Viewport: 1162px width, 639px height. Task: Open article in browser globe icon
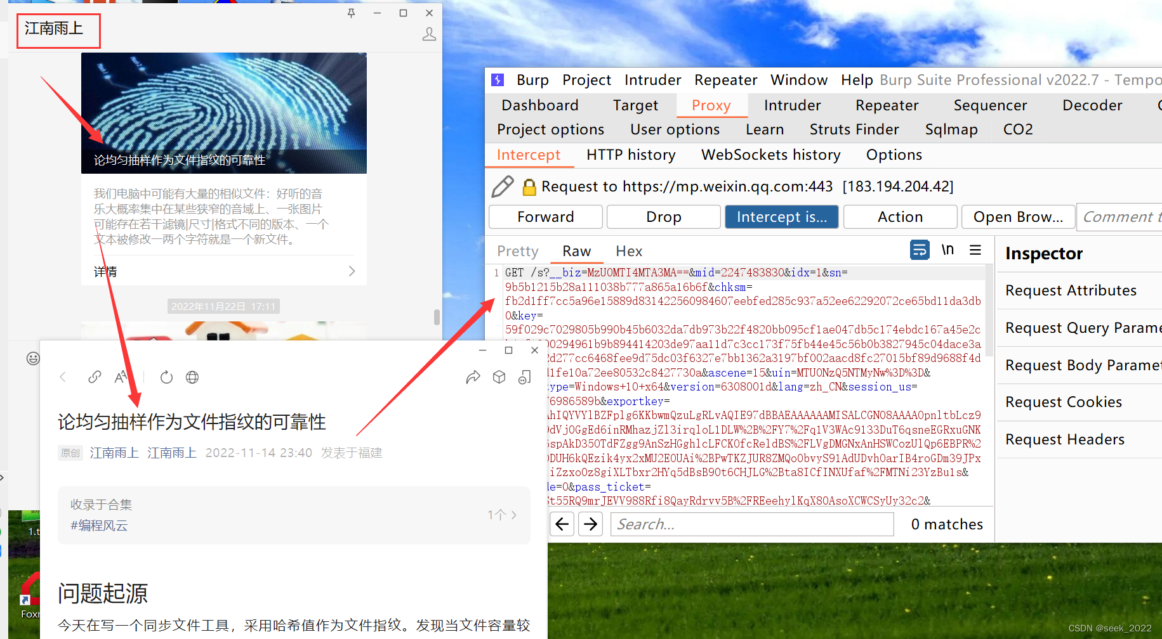click(x=192, y=377)
